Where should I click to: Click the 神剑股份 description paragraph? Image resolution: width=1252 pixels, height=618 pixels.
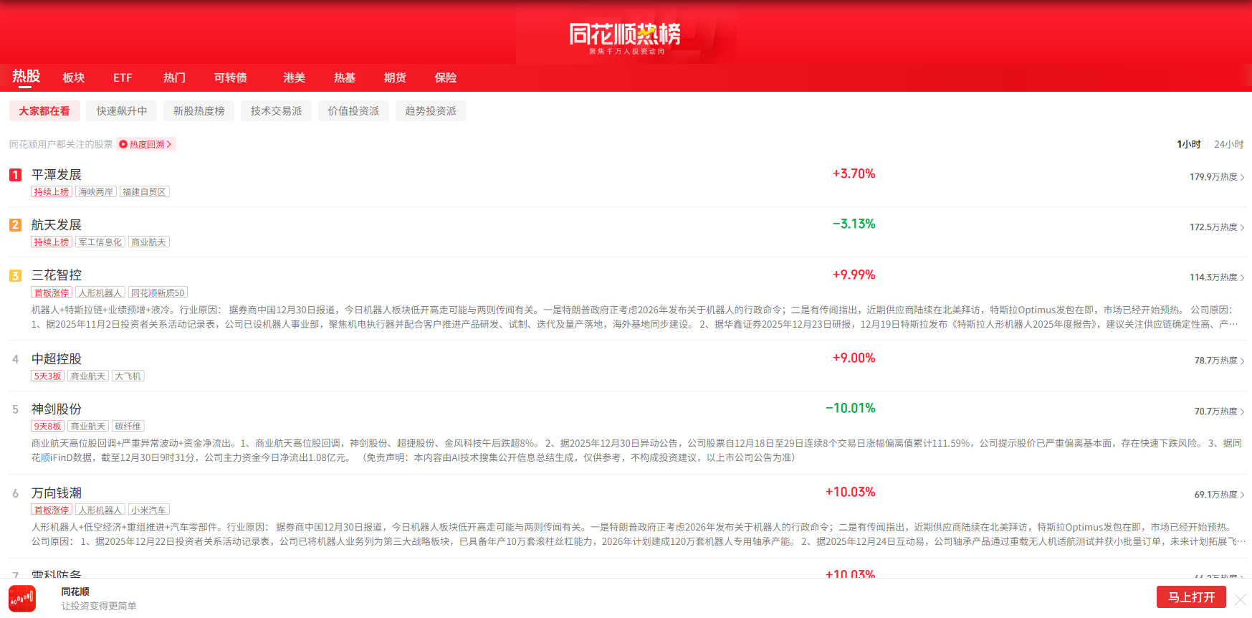(636, 450)
